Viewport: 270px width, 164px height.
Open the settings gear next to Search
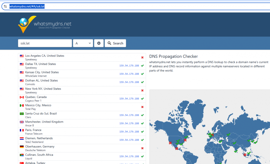pos(99,43)
